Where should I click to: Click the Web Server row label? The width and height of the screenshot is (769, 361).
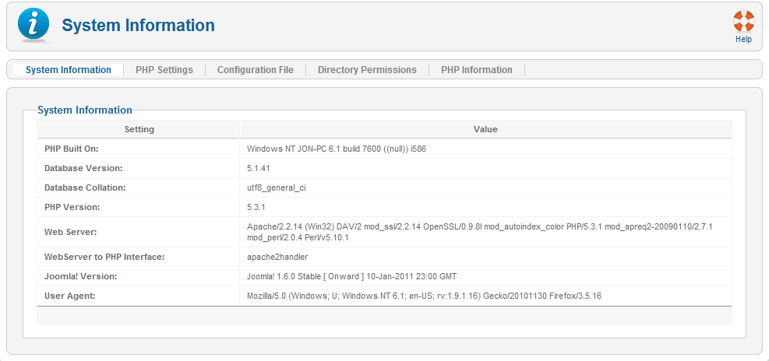(71, 232)
